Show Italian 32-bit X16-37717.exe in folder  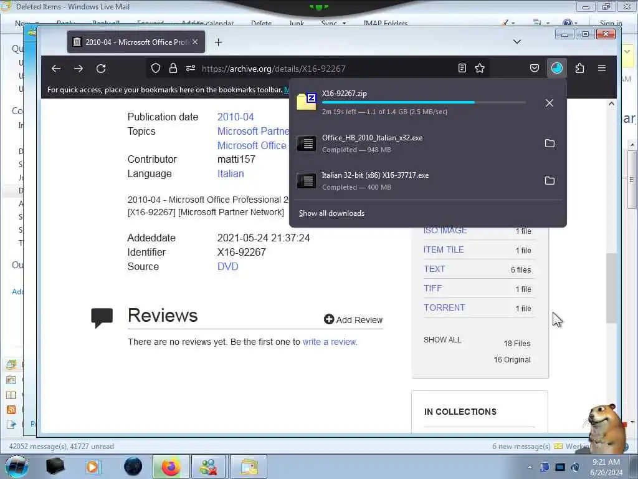550,181
